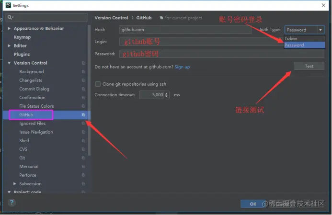Image resolution: width=332 pixels, height=215 pixels.
Task: Click the project-level icon beside the GitHub row
Action: [x=83, y=115]
